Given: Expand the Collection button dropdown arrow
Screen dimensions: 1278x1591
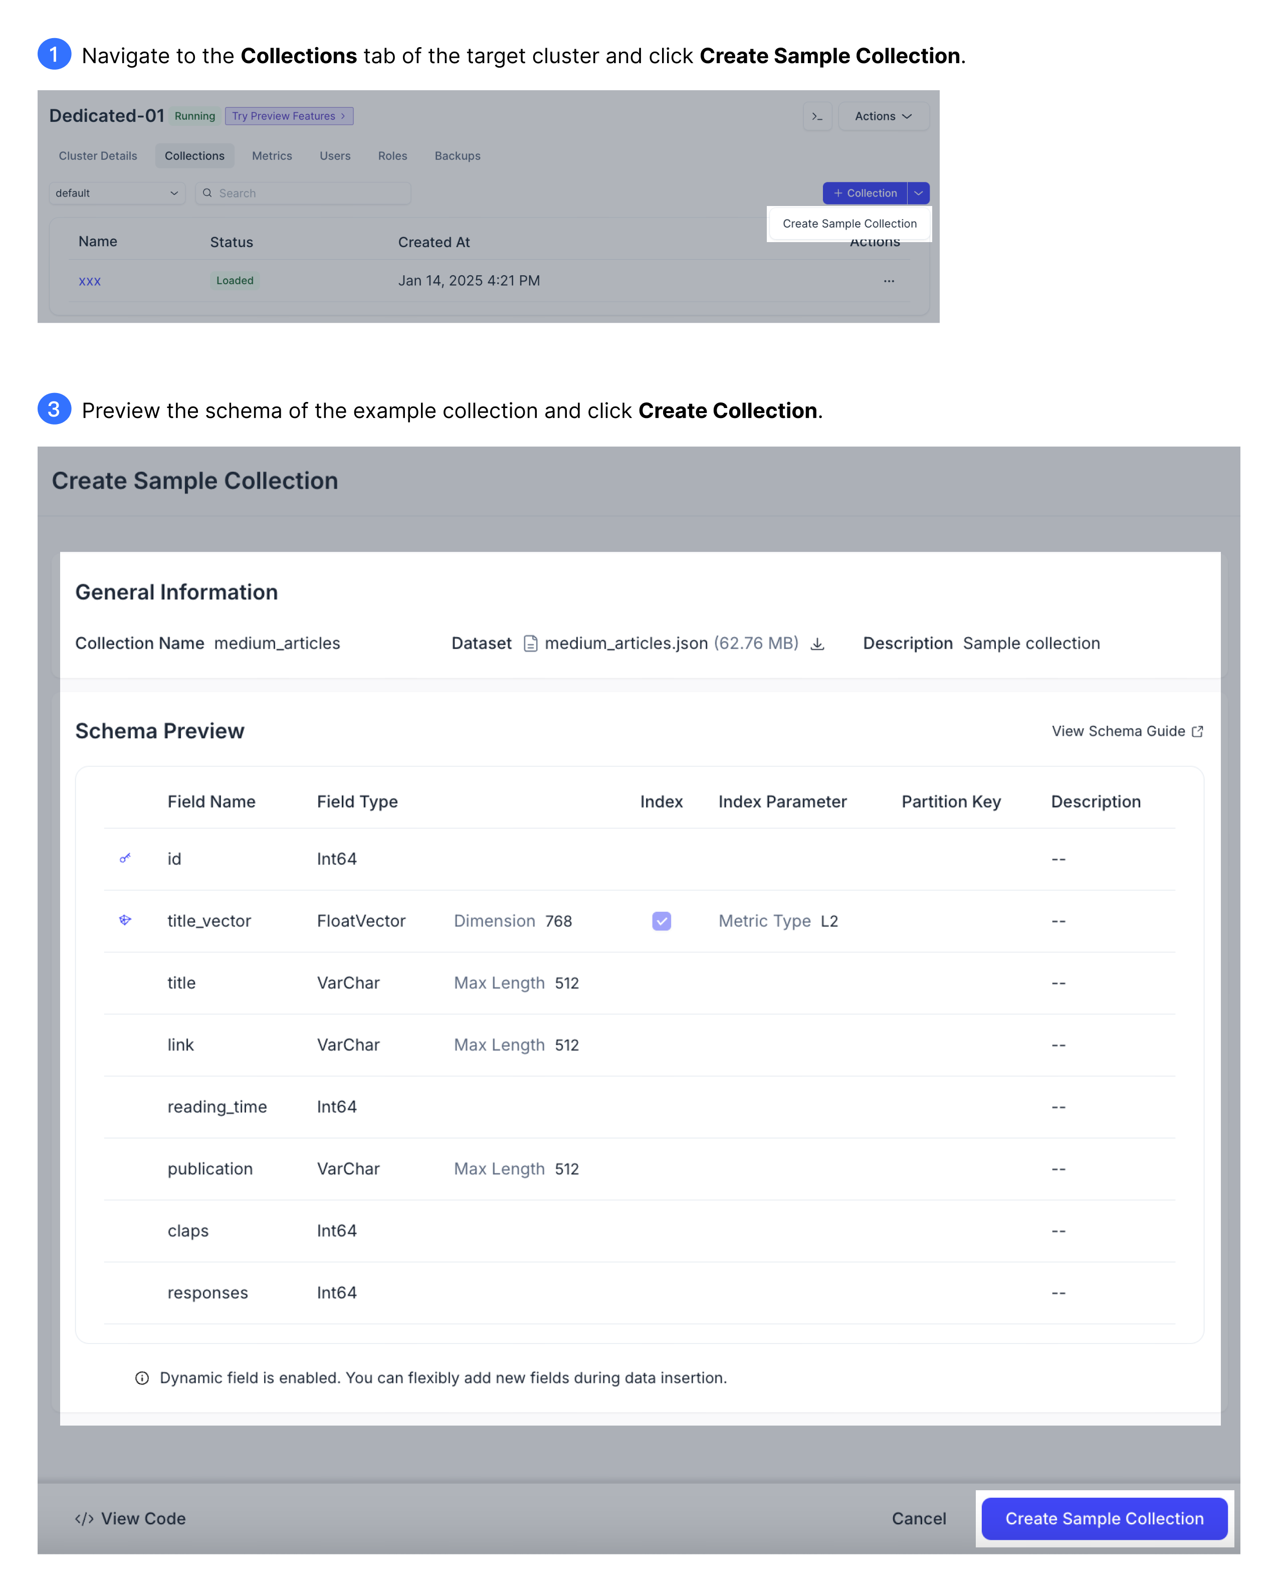Looking at the screenshot, I should pos(922,193).
